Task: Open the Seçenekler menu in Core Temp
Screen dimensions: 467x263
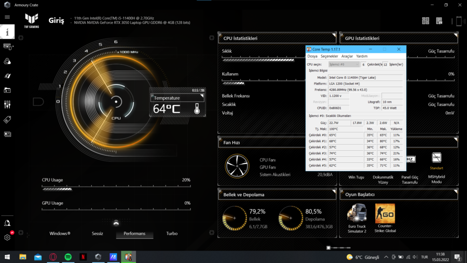Action: point(329,56)
